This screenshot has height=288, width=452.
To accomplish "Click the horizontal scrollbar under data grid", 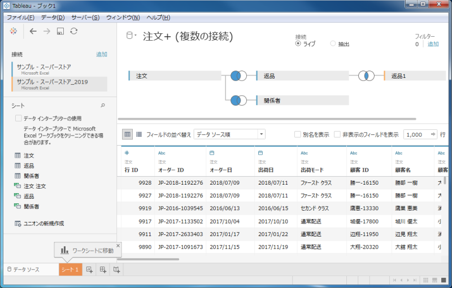I will click(x=148, y=259).
